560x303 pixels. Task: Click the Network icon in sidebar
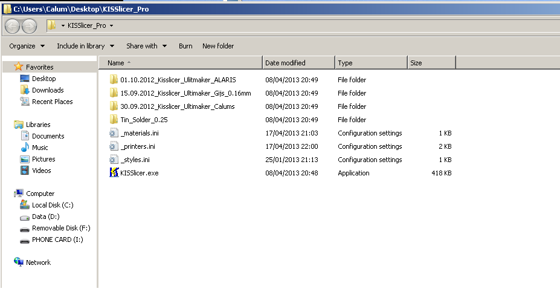click(19, 262)
